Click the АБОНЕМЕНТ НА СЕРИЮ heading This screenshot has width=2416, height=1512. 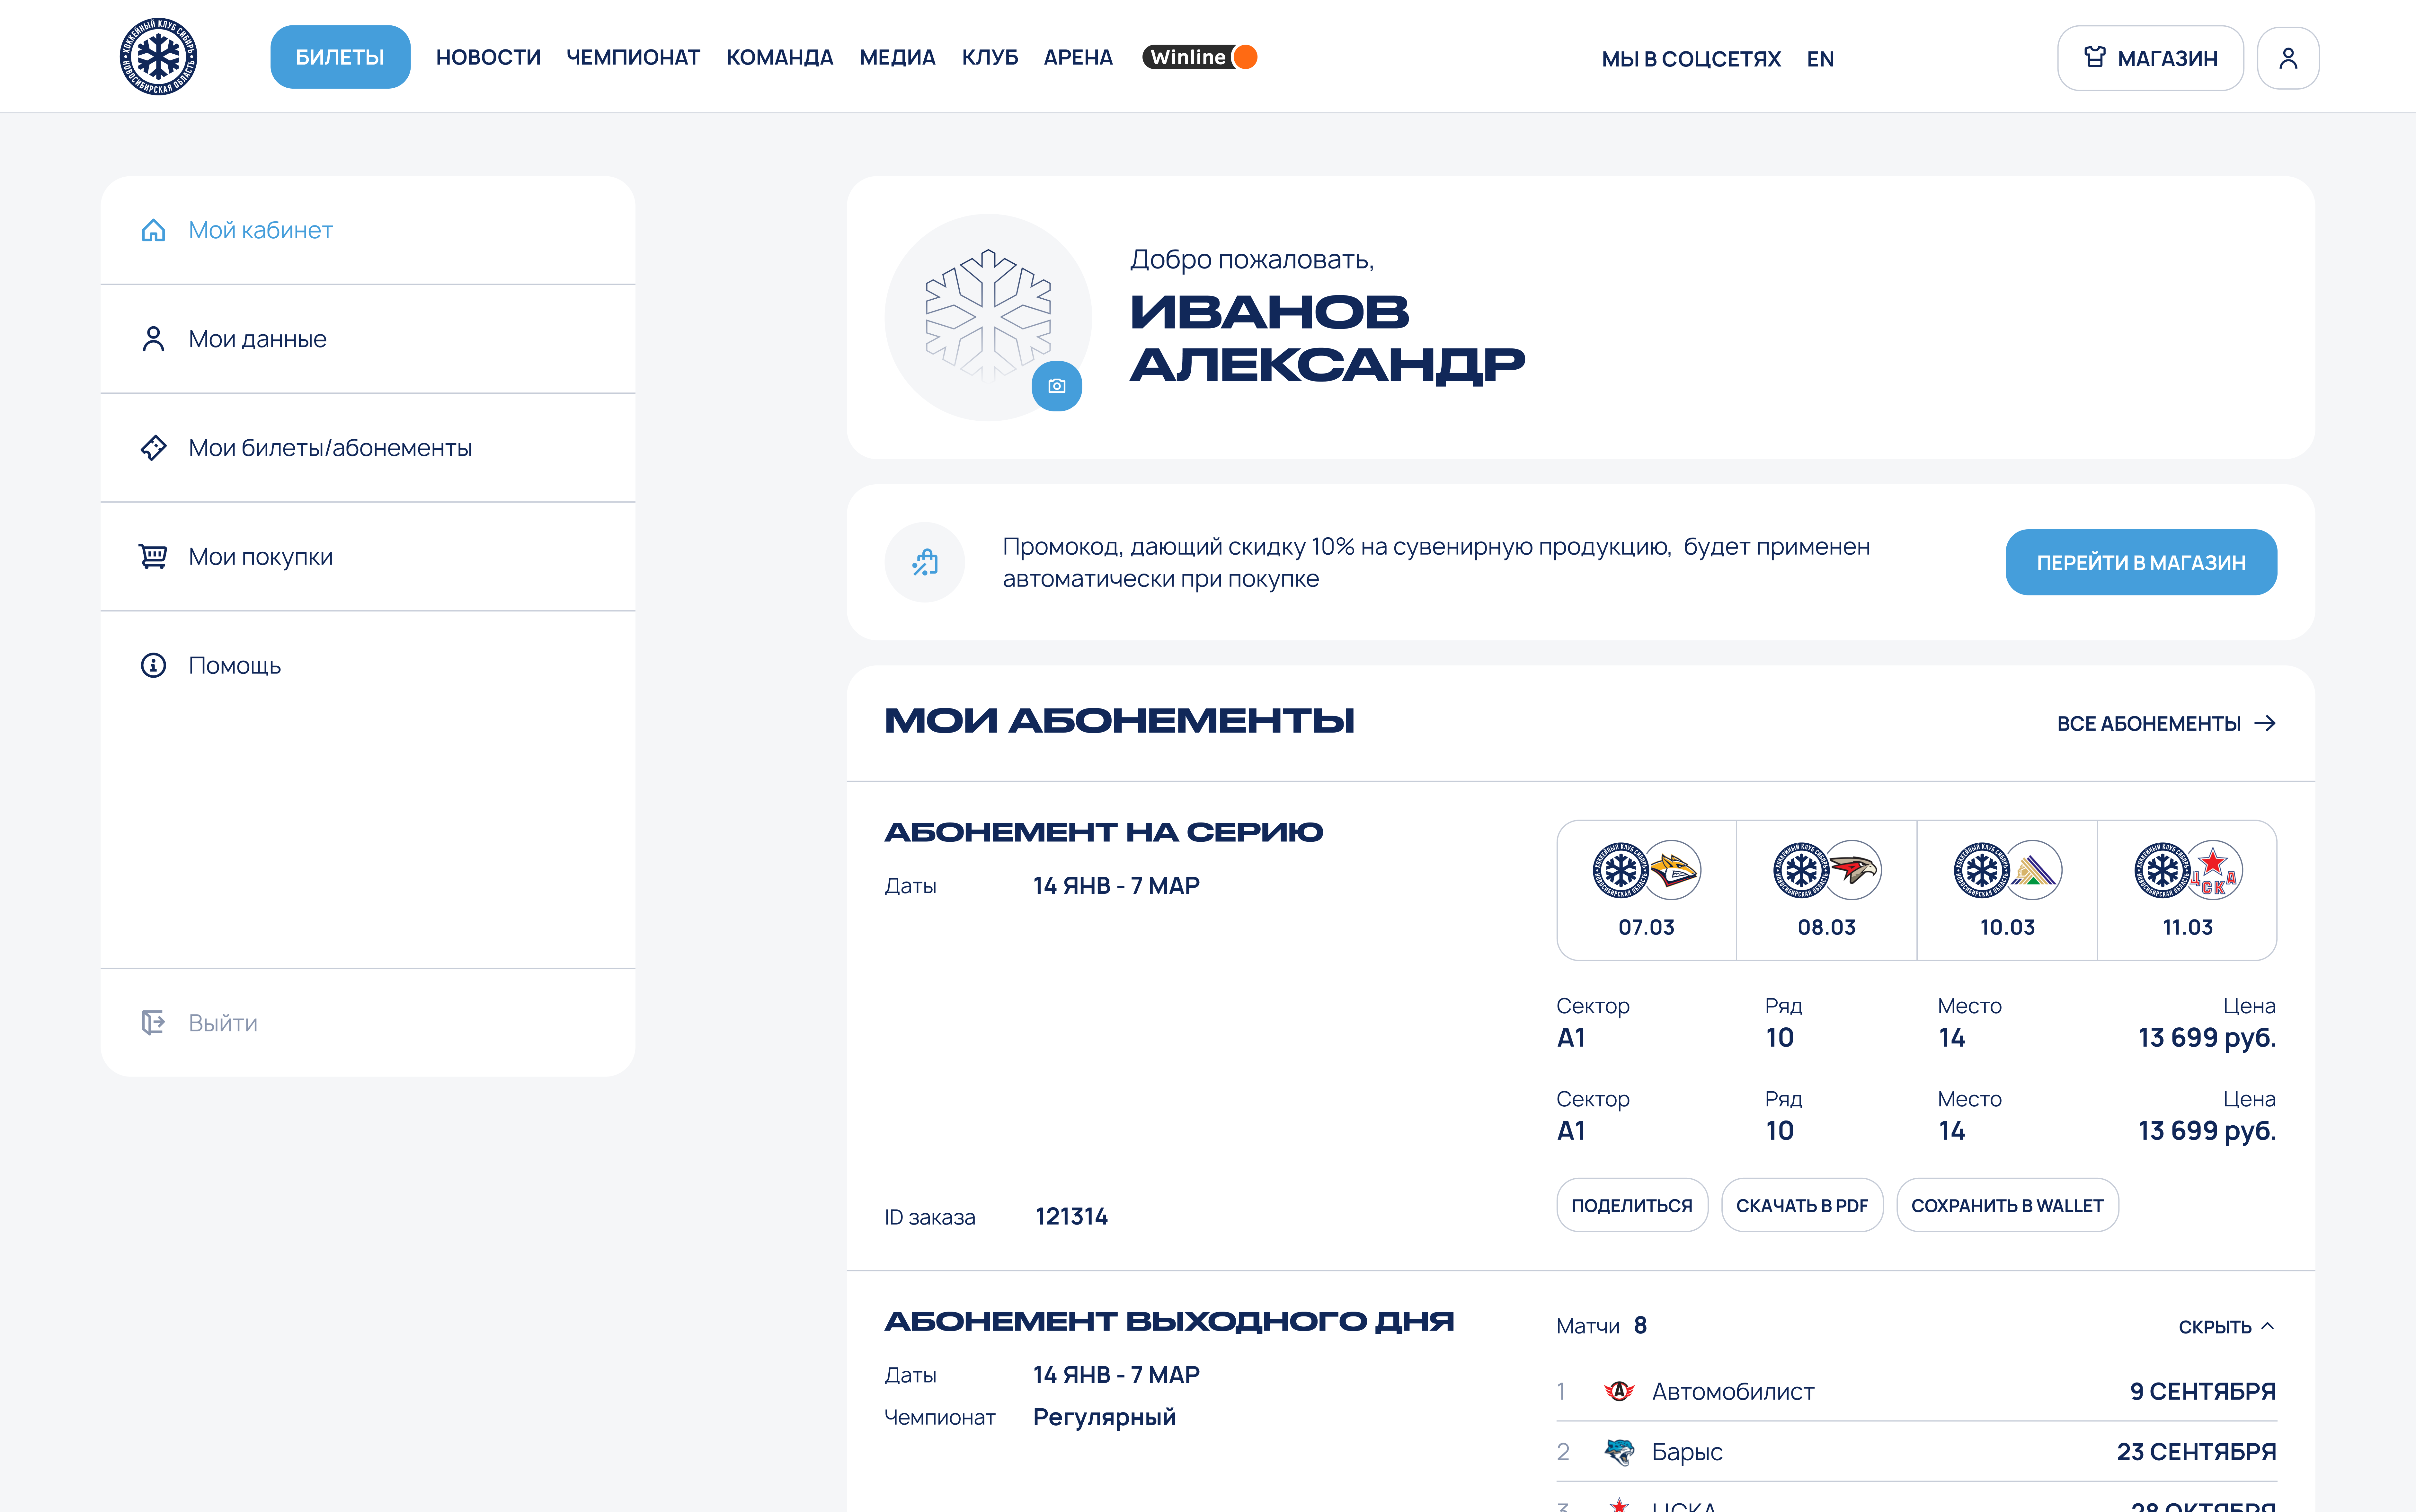[1104, 832]
